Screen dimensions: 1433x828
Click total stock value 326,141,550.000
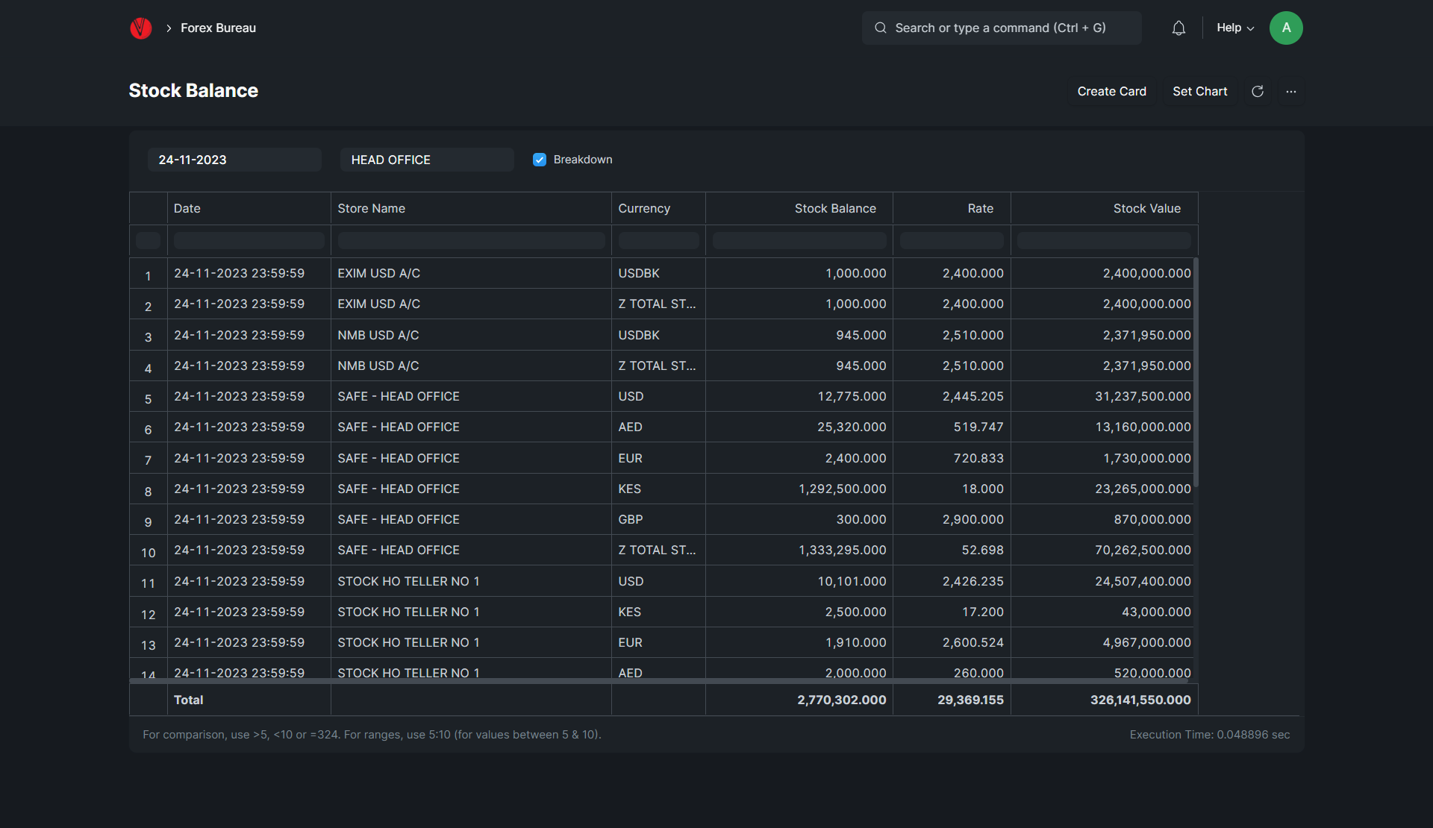click(1104, 700)
